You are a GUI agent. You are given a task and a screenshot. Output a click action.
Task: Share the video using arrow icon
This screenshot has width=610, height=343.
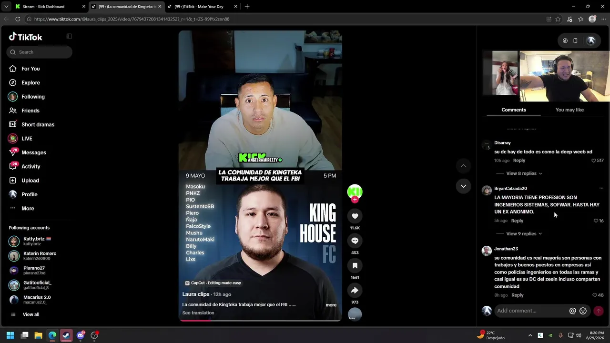(355, 290)
